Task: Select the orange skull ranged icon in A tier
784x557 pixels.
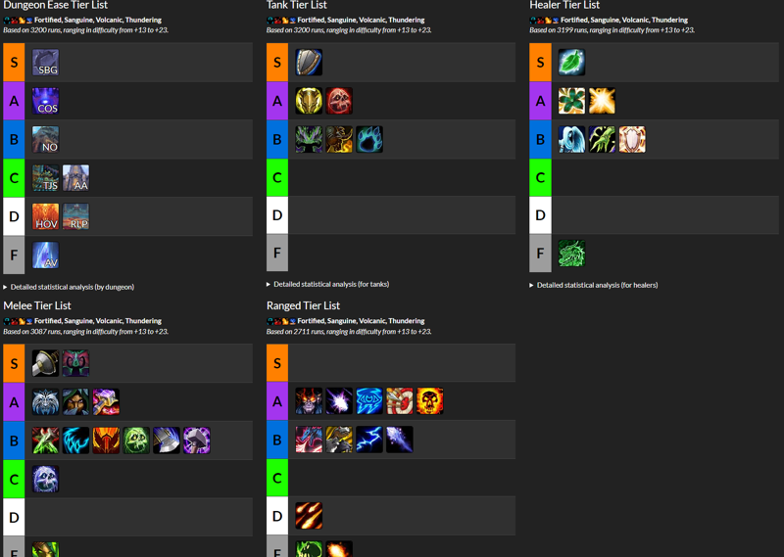Action: pyautogui.click(x=429, y=400)
